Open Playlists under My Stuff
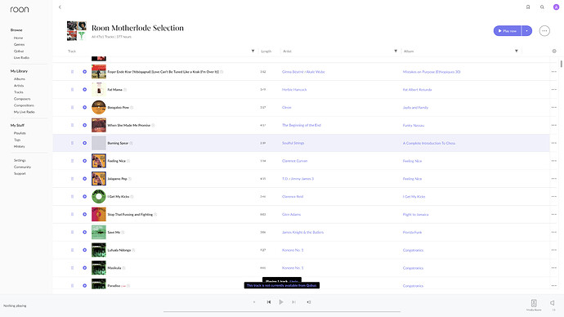This screenshot has width=564, height=317. click(20, 133)
